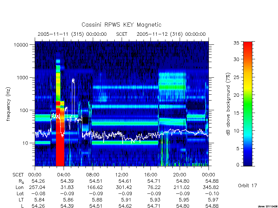This screenshot has width=278, height=208.
Task: Click the 5 label on the color scale
Action: [x=238, y=149]
